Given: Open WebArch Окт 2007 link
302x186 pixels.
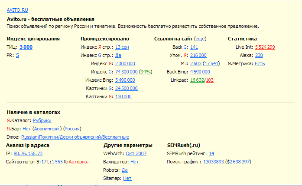Looking at the screenshot, I should point(136,153).
